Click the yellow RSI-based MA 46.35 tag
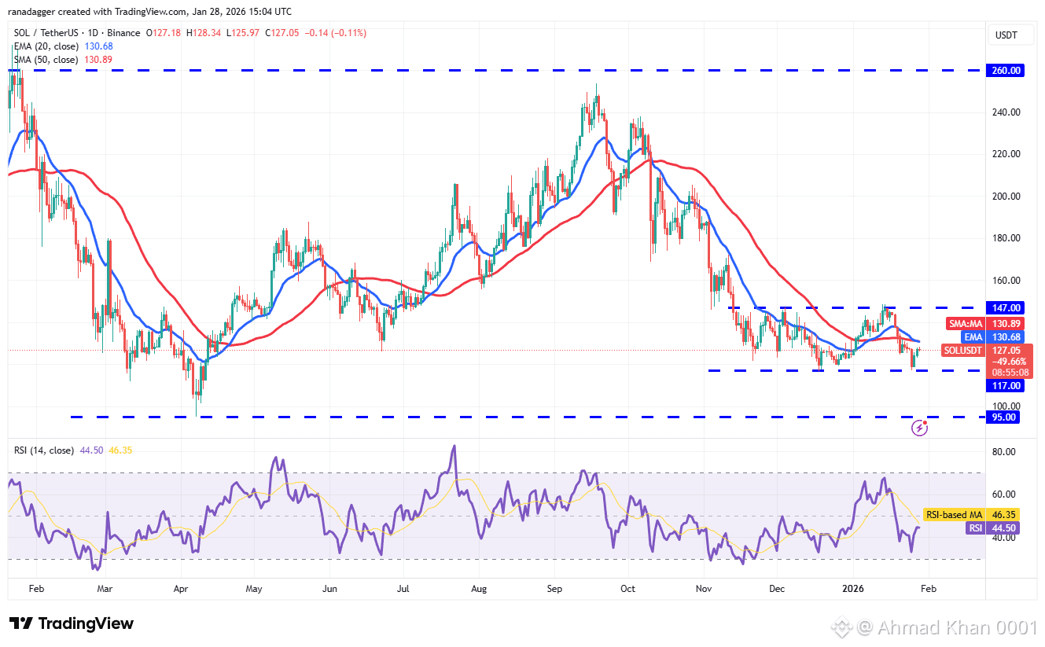Screen dimensions: 1045x647 tap(970, 514)
